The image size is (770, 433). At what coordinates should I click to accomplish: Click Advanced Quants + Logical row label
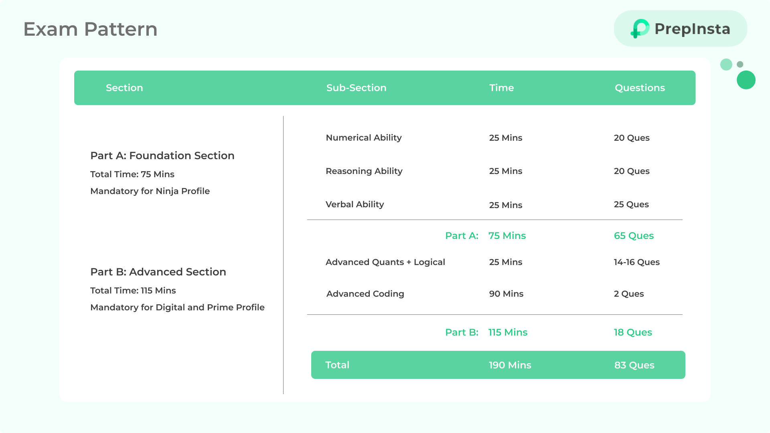pos(385,262)
